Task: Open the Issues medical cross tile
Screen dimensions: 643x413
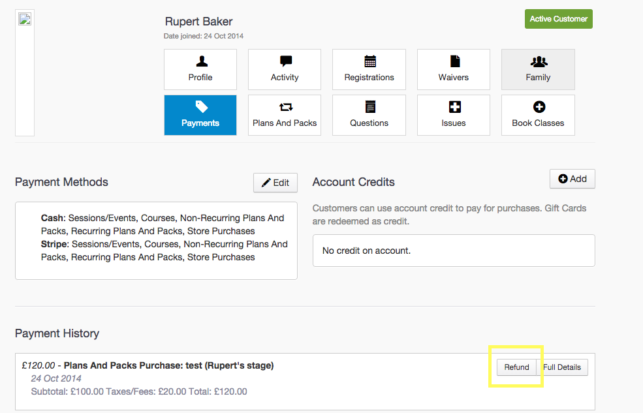Action: tap(454, 115)
